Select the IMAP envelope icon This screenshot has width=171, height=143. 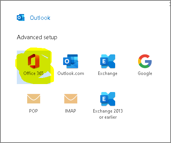pos(71,99)
